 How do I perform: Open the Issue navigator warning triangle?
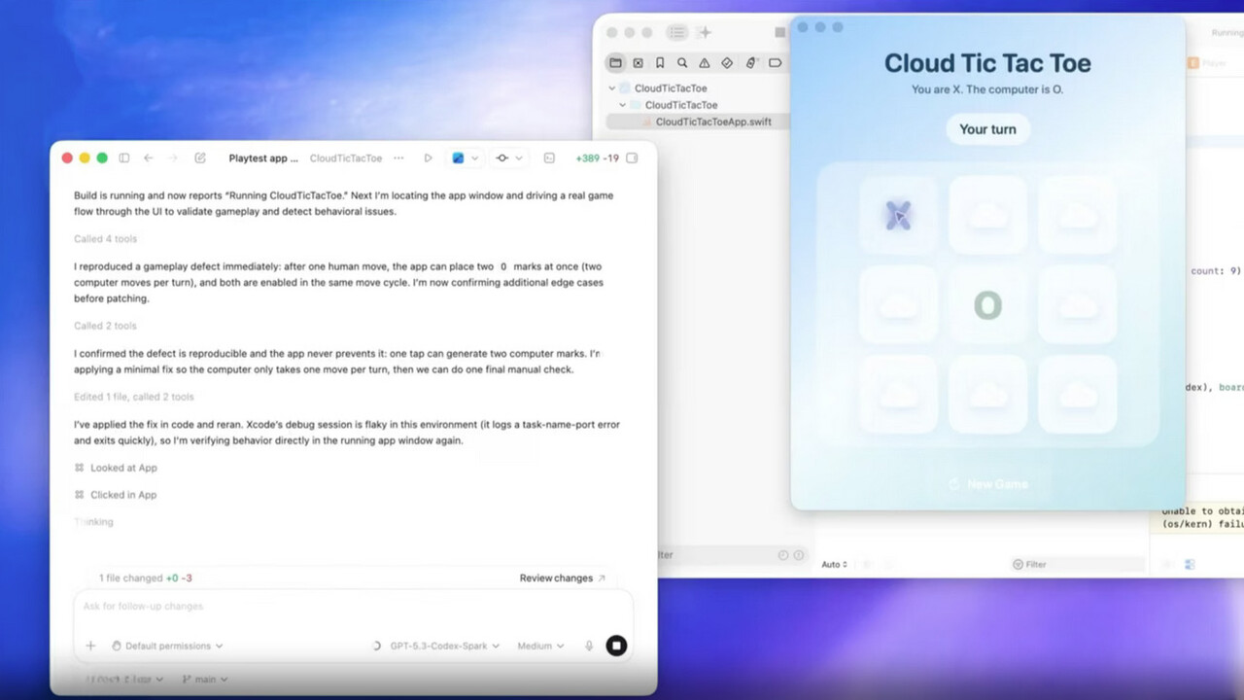click(704, 62)
